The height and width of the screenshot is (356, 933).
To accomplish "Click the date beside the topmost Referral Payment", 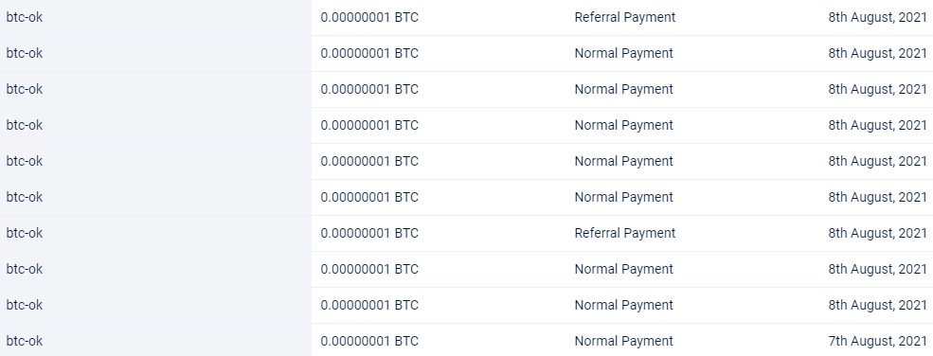I will point(878,18).
